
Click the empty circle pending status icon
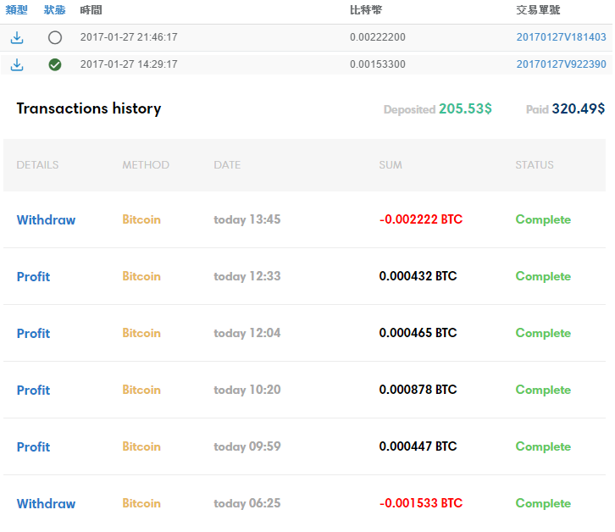pyautogui.click(x=55, y=37)
